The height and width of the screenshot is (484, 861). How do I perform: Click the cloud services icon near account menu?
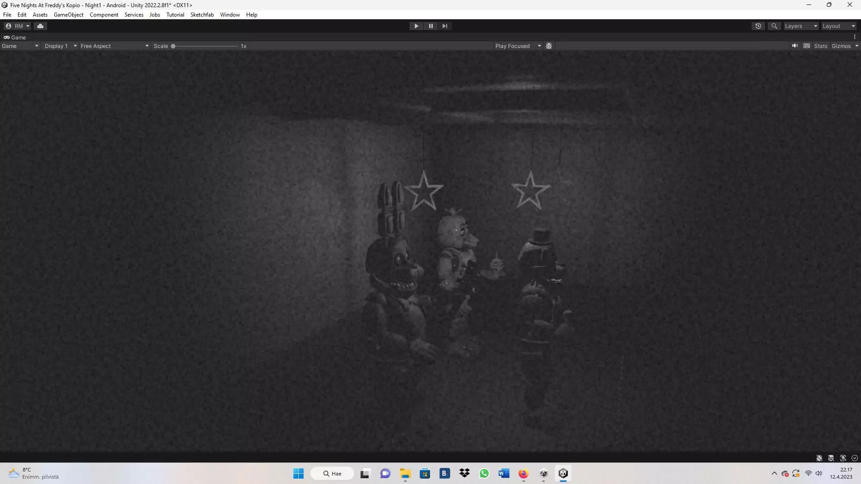(40, 26)
